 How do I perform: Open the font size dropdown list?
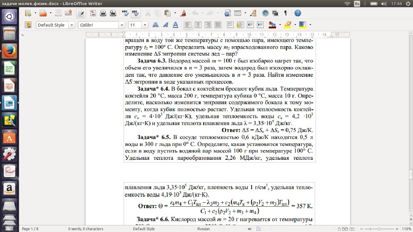pos(145,25)
